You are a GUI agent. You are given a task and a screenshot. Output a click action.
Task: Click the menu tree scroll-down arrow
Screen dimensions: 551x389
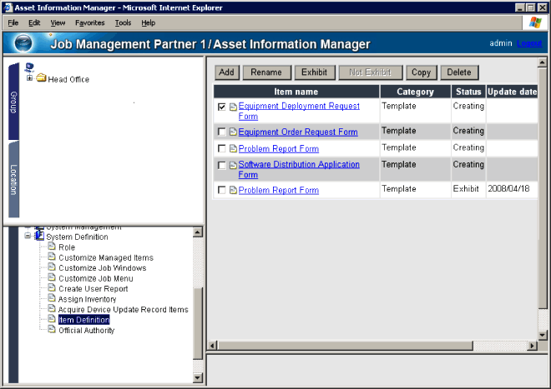click(x=198, y=378)
